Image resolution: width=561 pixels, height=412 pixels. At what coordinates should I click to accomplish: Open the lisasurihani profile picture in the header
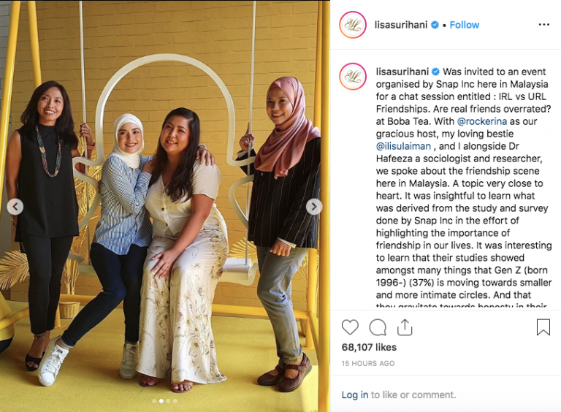tap(353, 25)
